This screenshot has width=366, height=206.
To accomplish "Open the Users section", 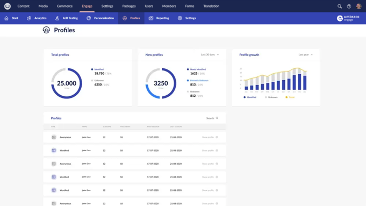I will pyautogui.click(x=149, y=6).
